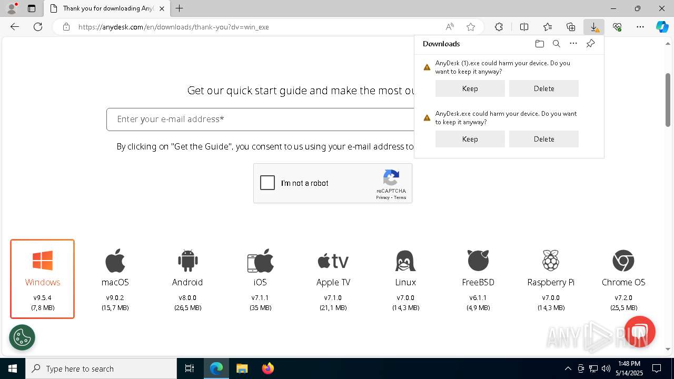
Task: Select the iOS download icon
Action: [260, 261]
